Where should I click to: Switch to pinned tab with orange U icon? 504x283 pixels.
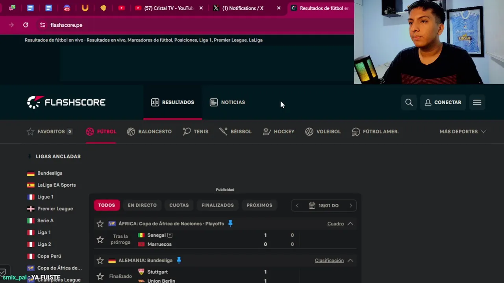pos(85,8)
